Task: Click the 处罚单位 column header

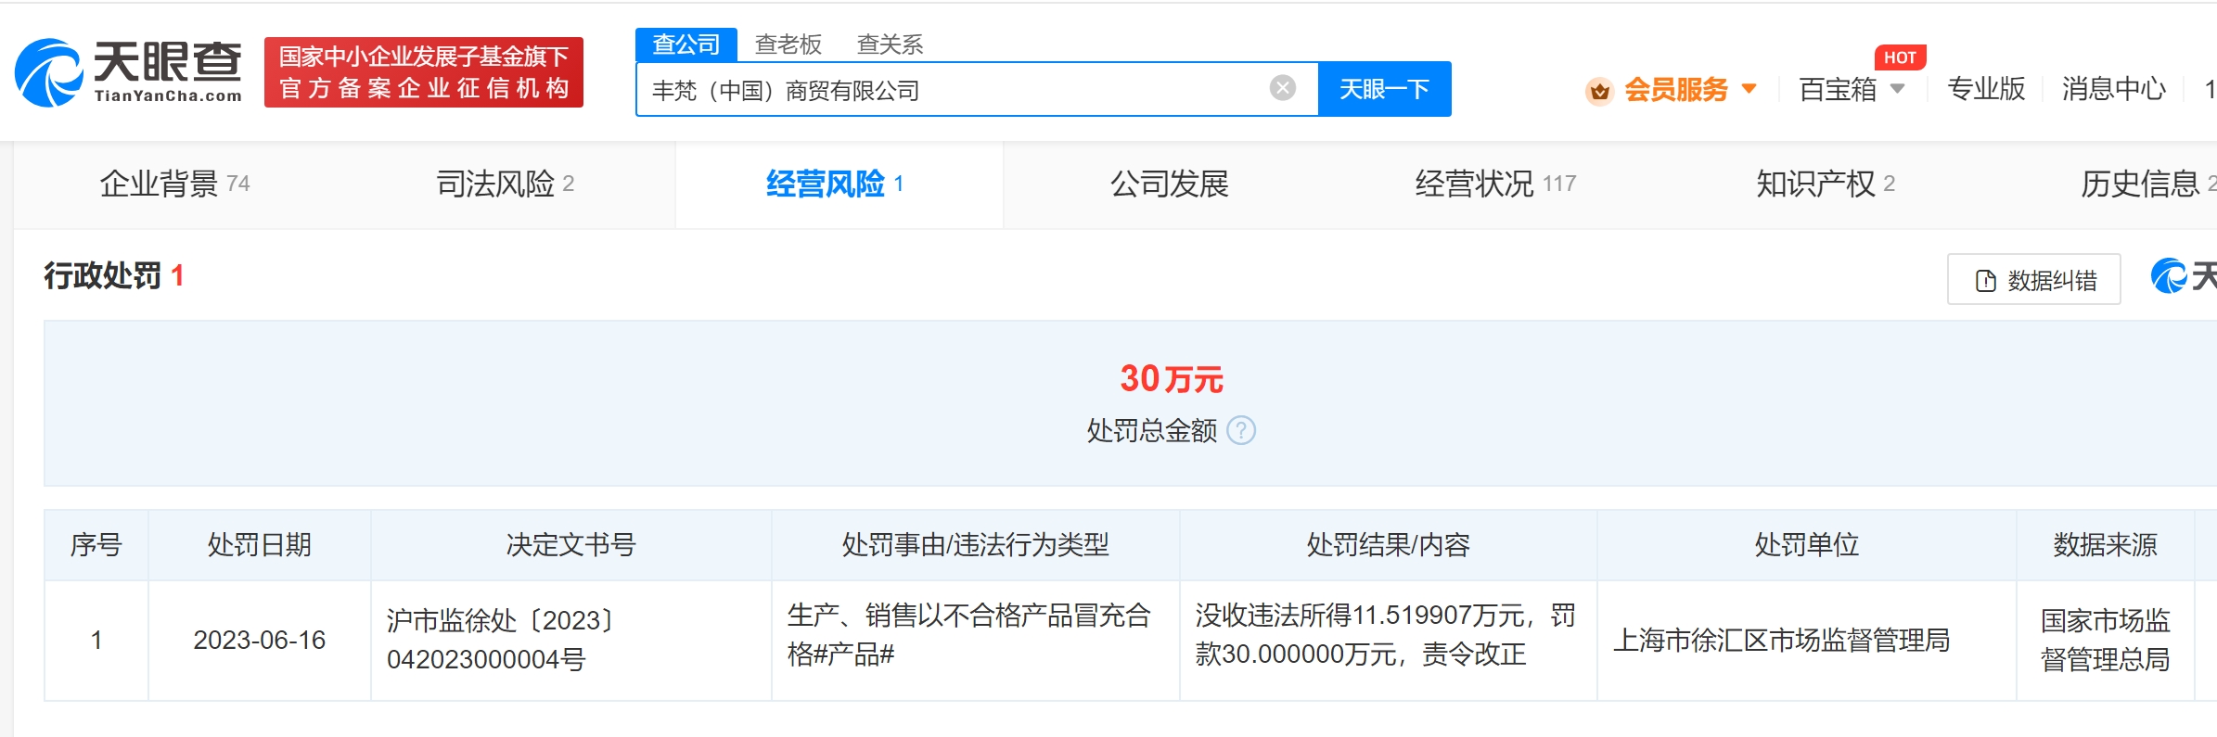Action: (1807, 544)
